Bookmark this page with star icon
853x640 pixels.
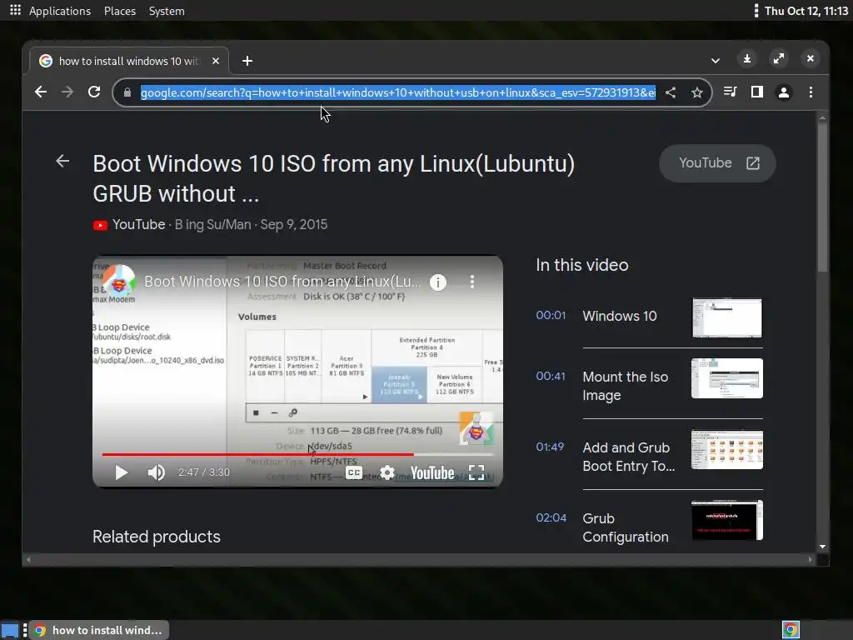pyautogui.click(x=697, y=92)
